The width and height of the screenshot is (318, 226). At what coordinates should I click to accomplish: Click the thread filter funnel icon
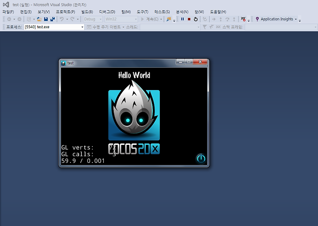(204, 27)
